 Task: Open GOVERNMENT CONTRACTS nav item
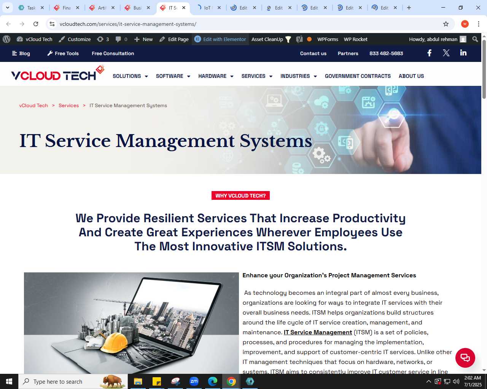358,76
